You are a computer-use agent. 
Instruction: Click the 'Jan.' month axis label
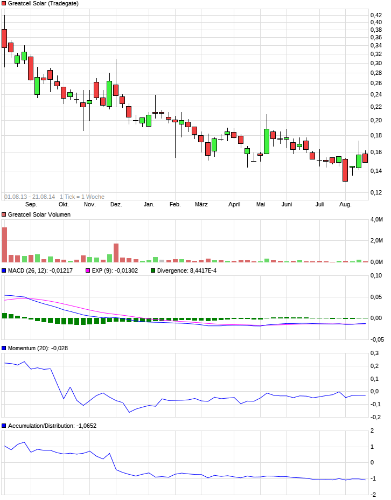coord(149,204)
